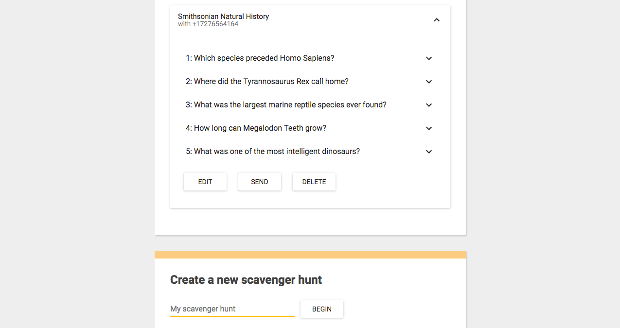
Task: Expand the Tyrannosaurus Rex question chevron
Action: pyautogui.click(x=428, y=82)
